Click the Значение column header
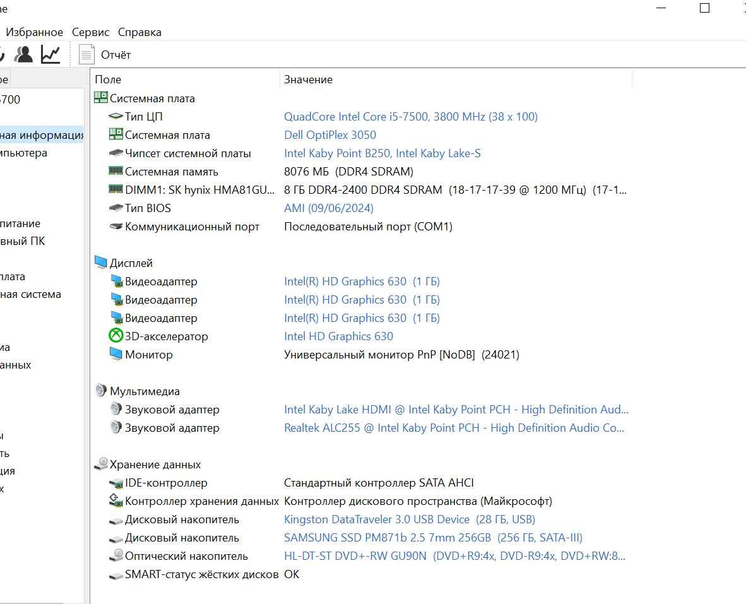 click(x=308, y=80)
